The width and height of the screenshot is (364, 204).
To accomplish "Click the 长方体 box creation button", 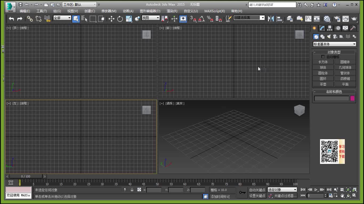I will tap(323, 62).
